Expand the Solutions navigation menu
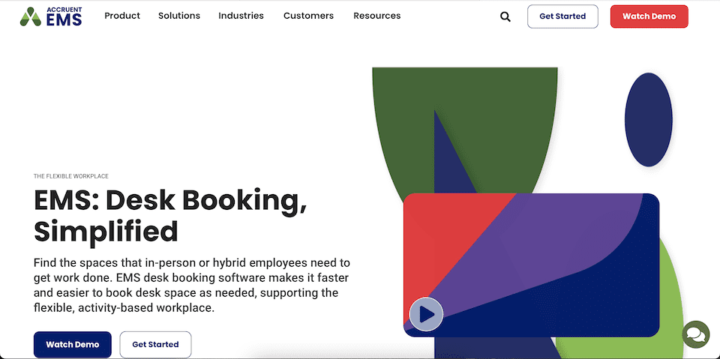 tap(179, 16)
